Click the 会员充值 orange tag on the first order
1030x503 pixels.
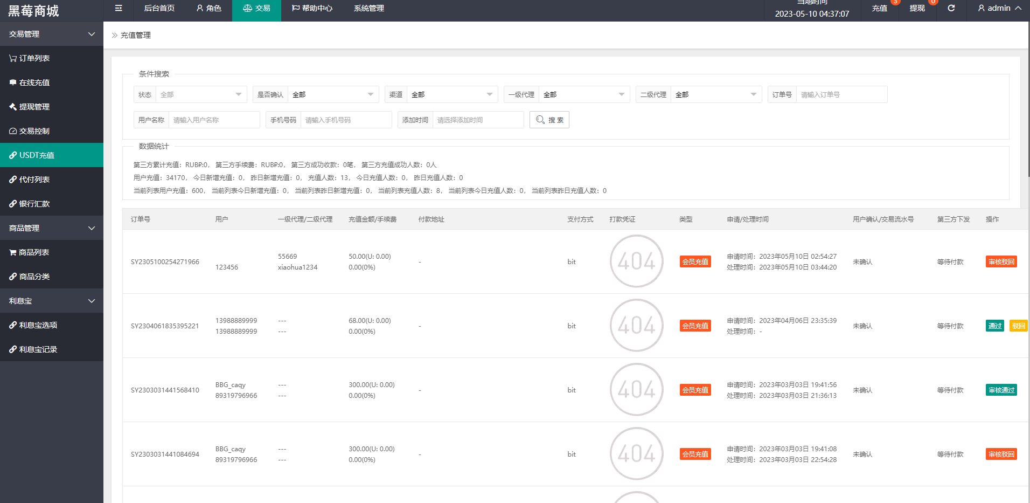(x=695, y=261)
